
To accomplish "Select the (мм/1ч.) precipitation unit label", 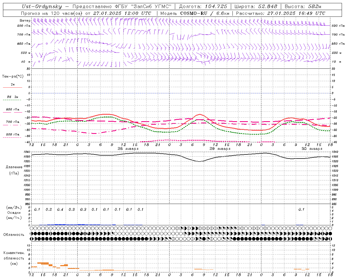I will 14,218.
